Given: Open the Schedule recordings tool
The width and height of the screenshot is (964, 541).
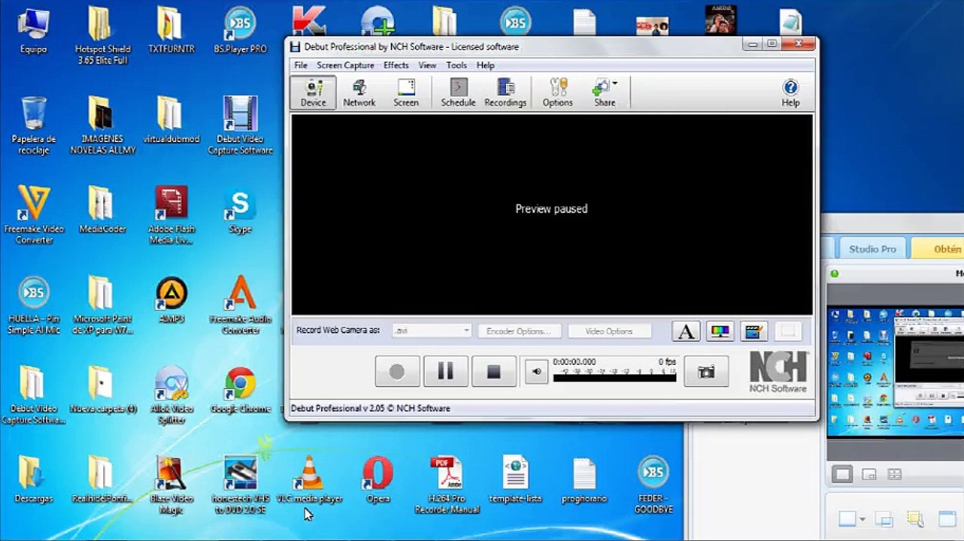Looking at the screenshot, I should [458, 93].
